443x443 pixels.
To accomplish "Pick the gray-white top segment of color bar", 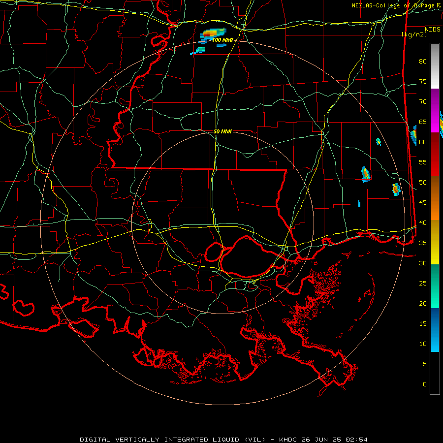I will (435, 66).
